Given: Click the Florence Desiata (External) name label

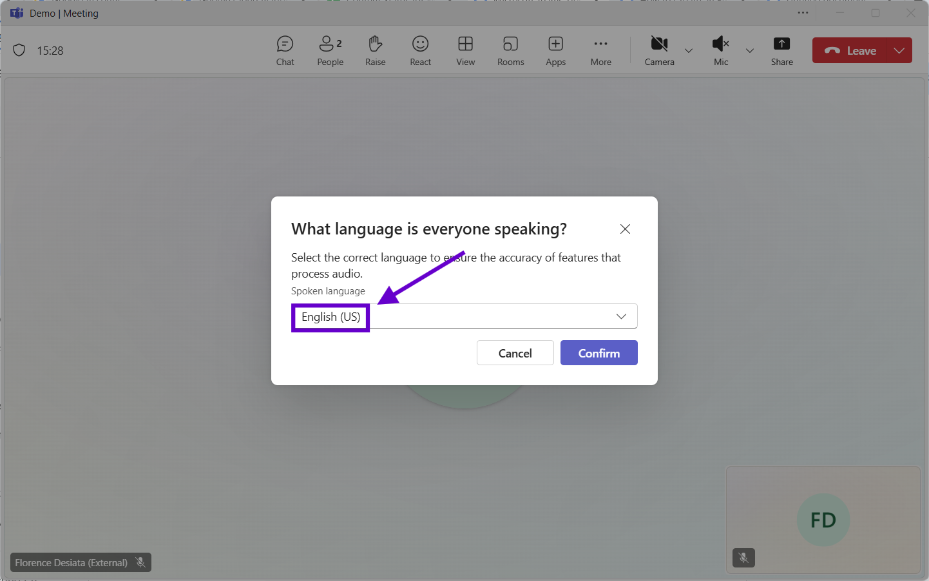Looking at the screenshot, I should pyautogui.click(x=71, y=563).
